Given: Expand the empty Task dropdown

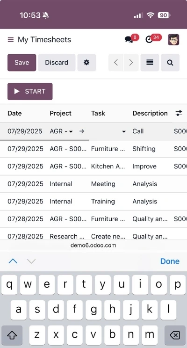Looking at the screenshot, I should click(124, 131).
